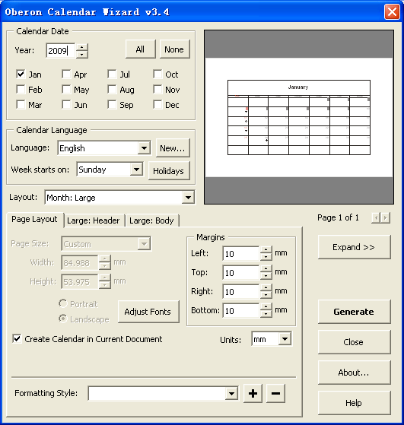Check the May month checkbox
Viewport: 404px width, 425px height.
66,89
